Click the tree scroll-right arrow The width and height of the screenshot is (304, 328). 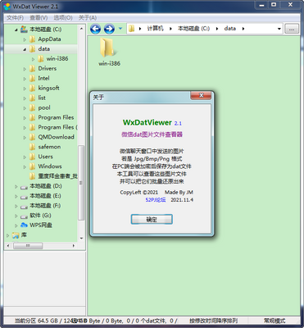click(x=74, y=246)
